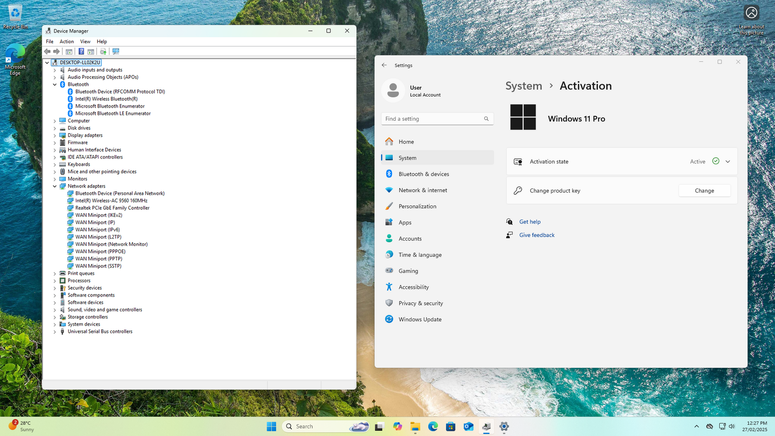Go to Home in Settings sidebar

pyautogui.click(x=437, y=142)
